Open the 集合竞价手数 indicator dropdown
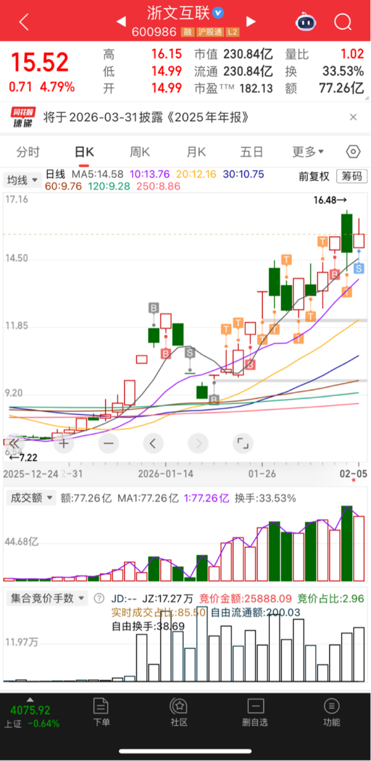This screenshot has width=371, height=761. 47,598
